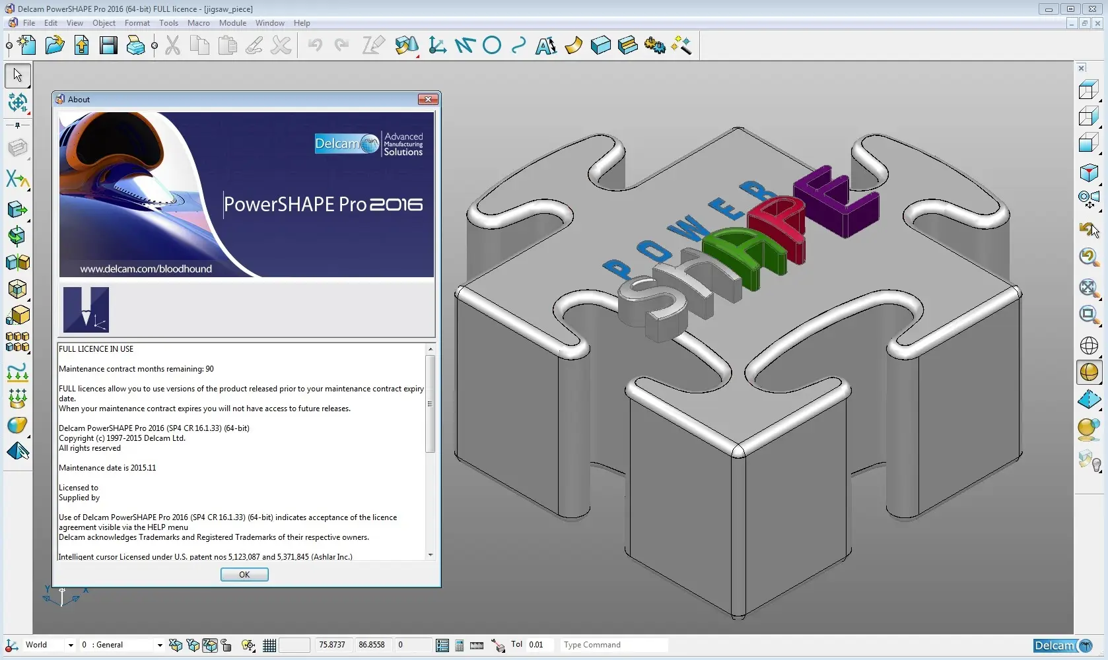The image size is (1108, 660).
Task: Click the red-topped view cube icon
Action: pos(1089,173)
